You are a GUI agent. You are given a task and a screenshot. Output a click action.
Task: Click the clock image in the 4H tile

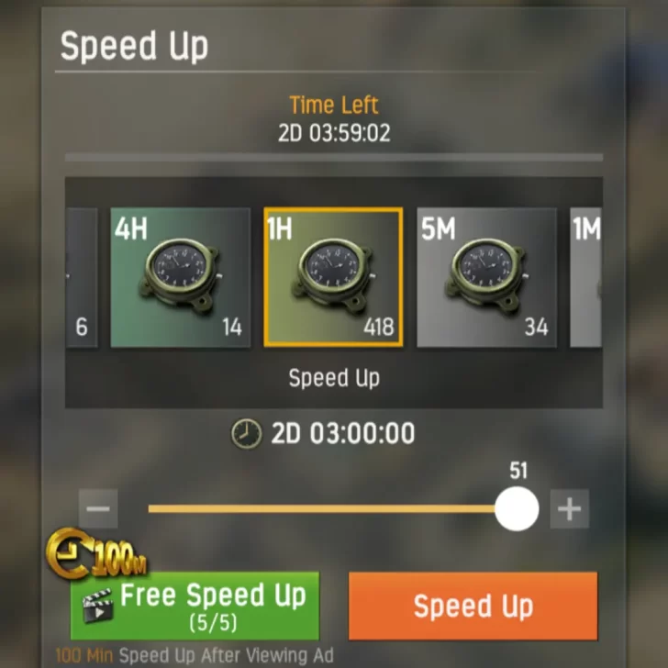180,275
